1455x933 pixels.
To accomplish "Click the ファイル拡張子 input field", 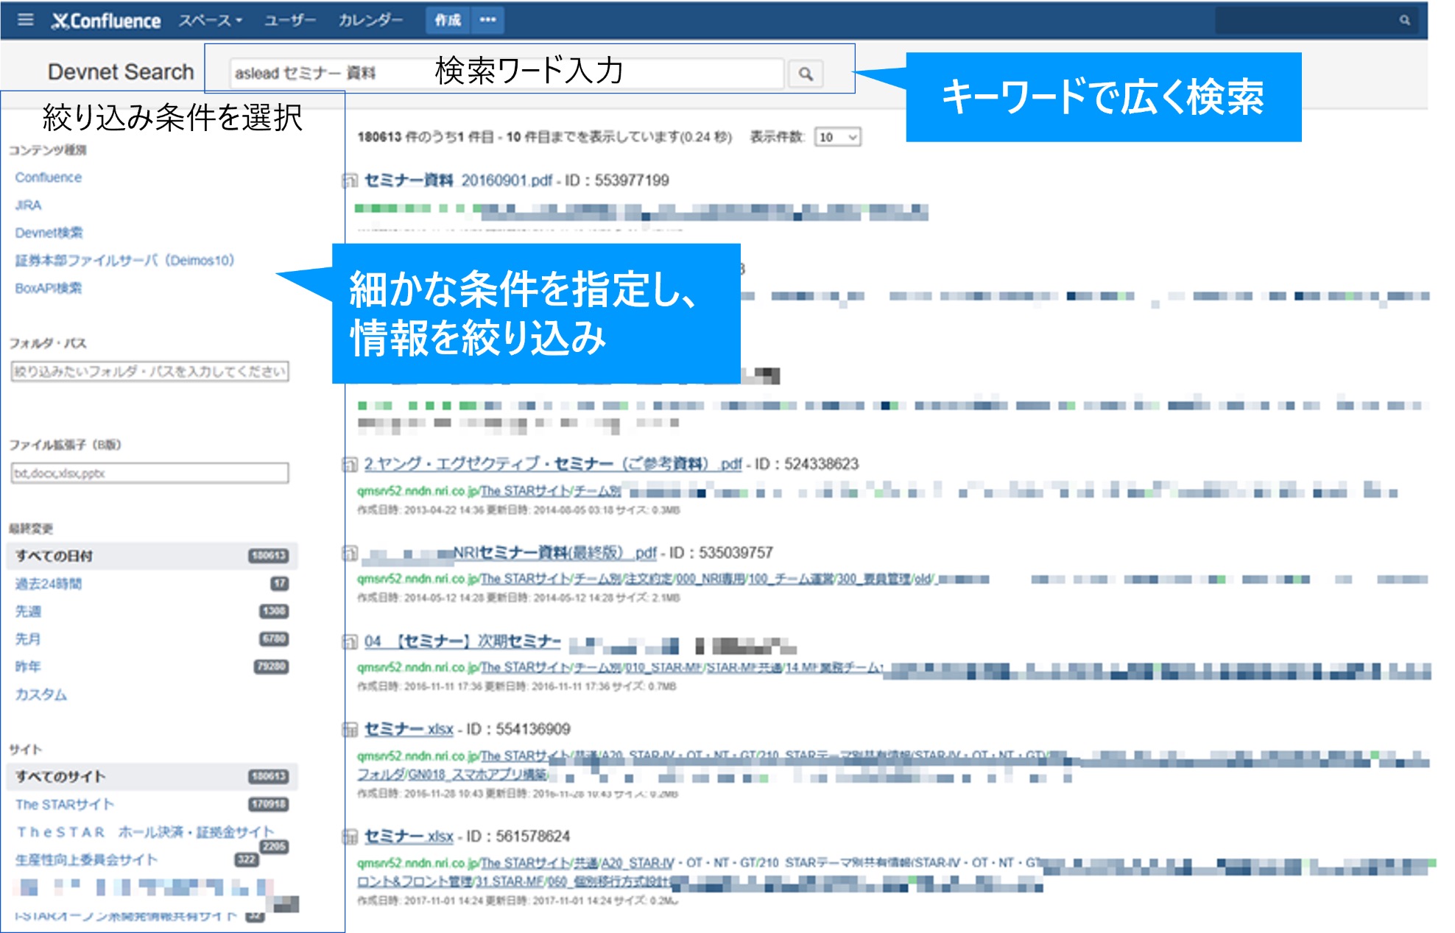I will [149, 473].
